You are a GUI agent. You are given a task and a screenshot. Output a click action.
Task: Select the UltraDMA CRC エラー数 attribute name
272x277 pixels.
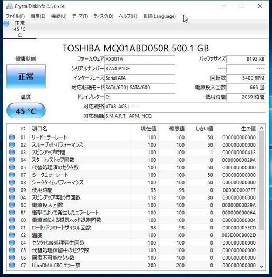[x=56, y=265]
